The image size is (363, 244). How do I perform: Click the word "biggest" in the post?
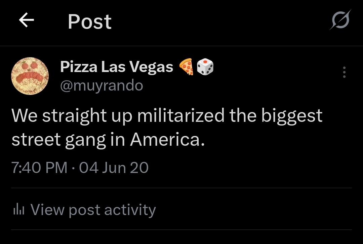tap(292, 116)
